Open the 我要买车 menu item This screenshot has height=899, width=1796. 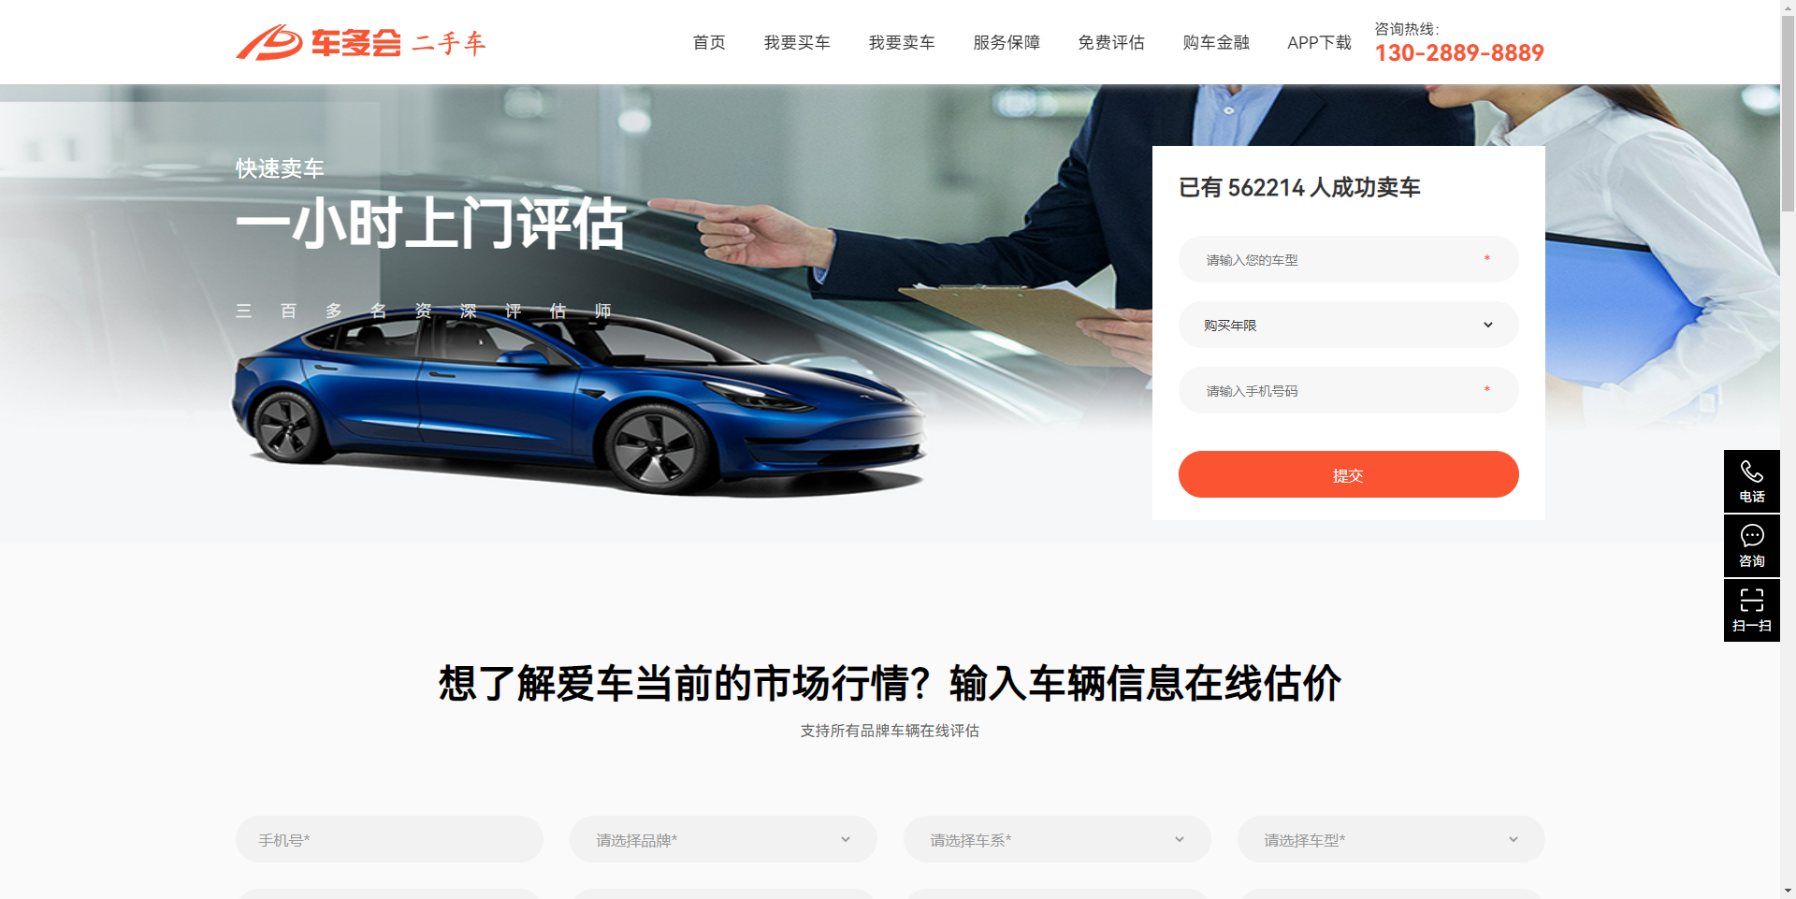click(x=797, y=42)
